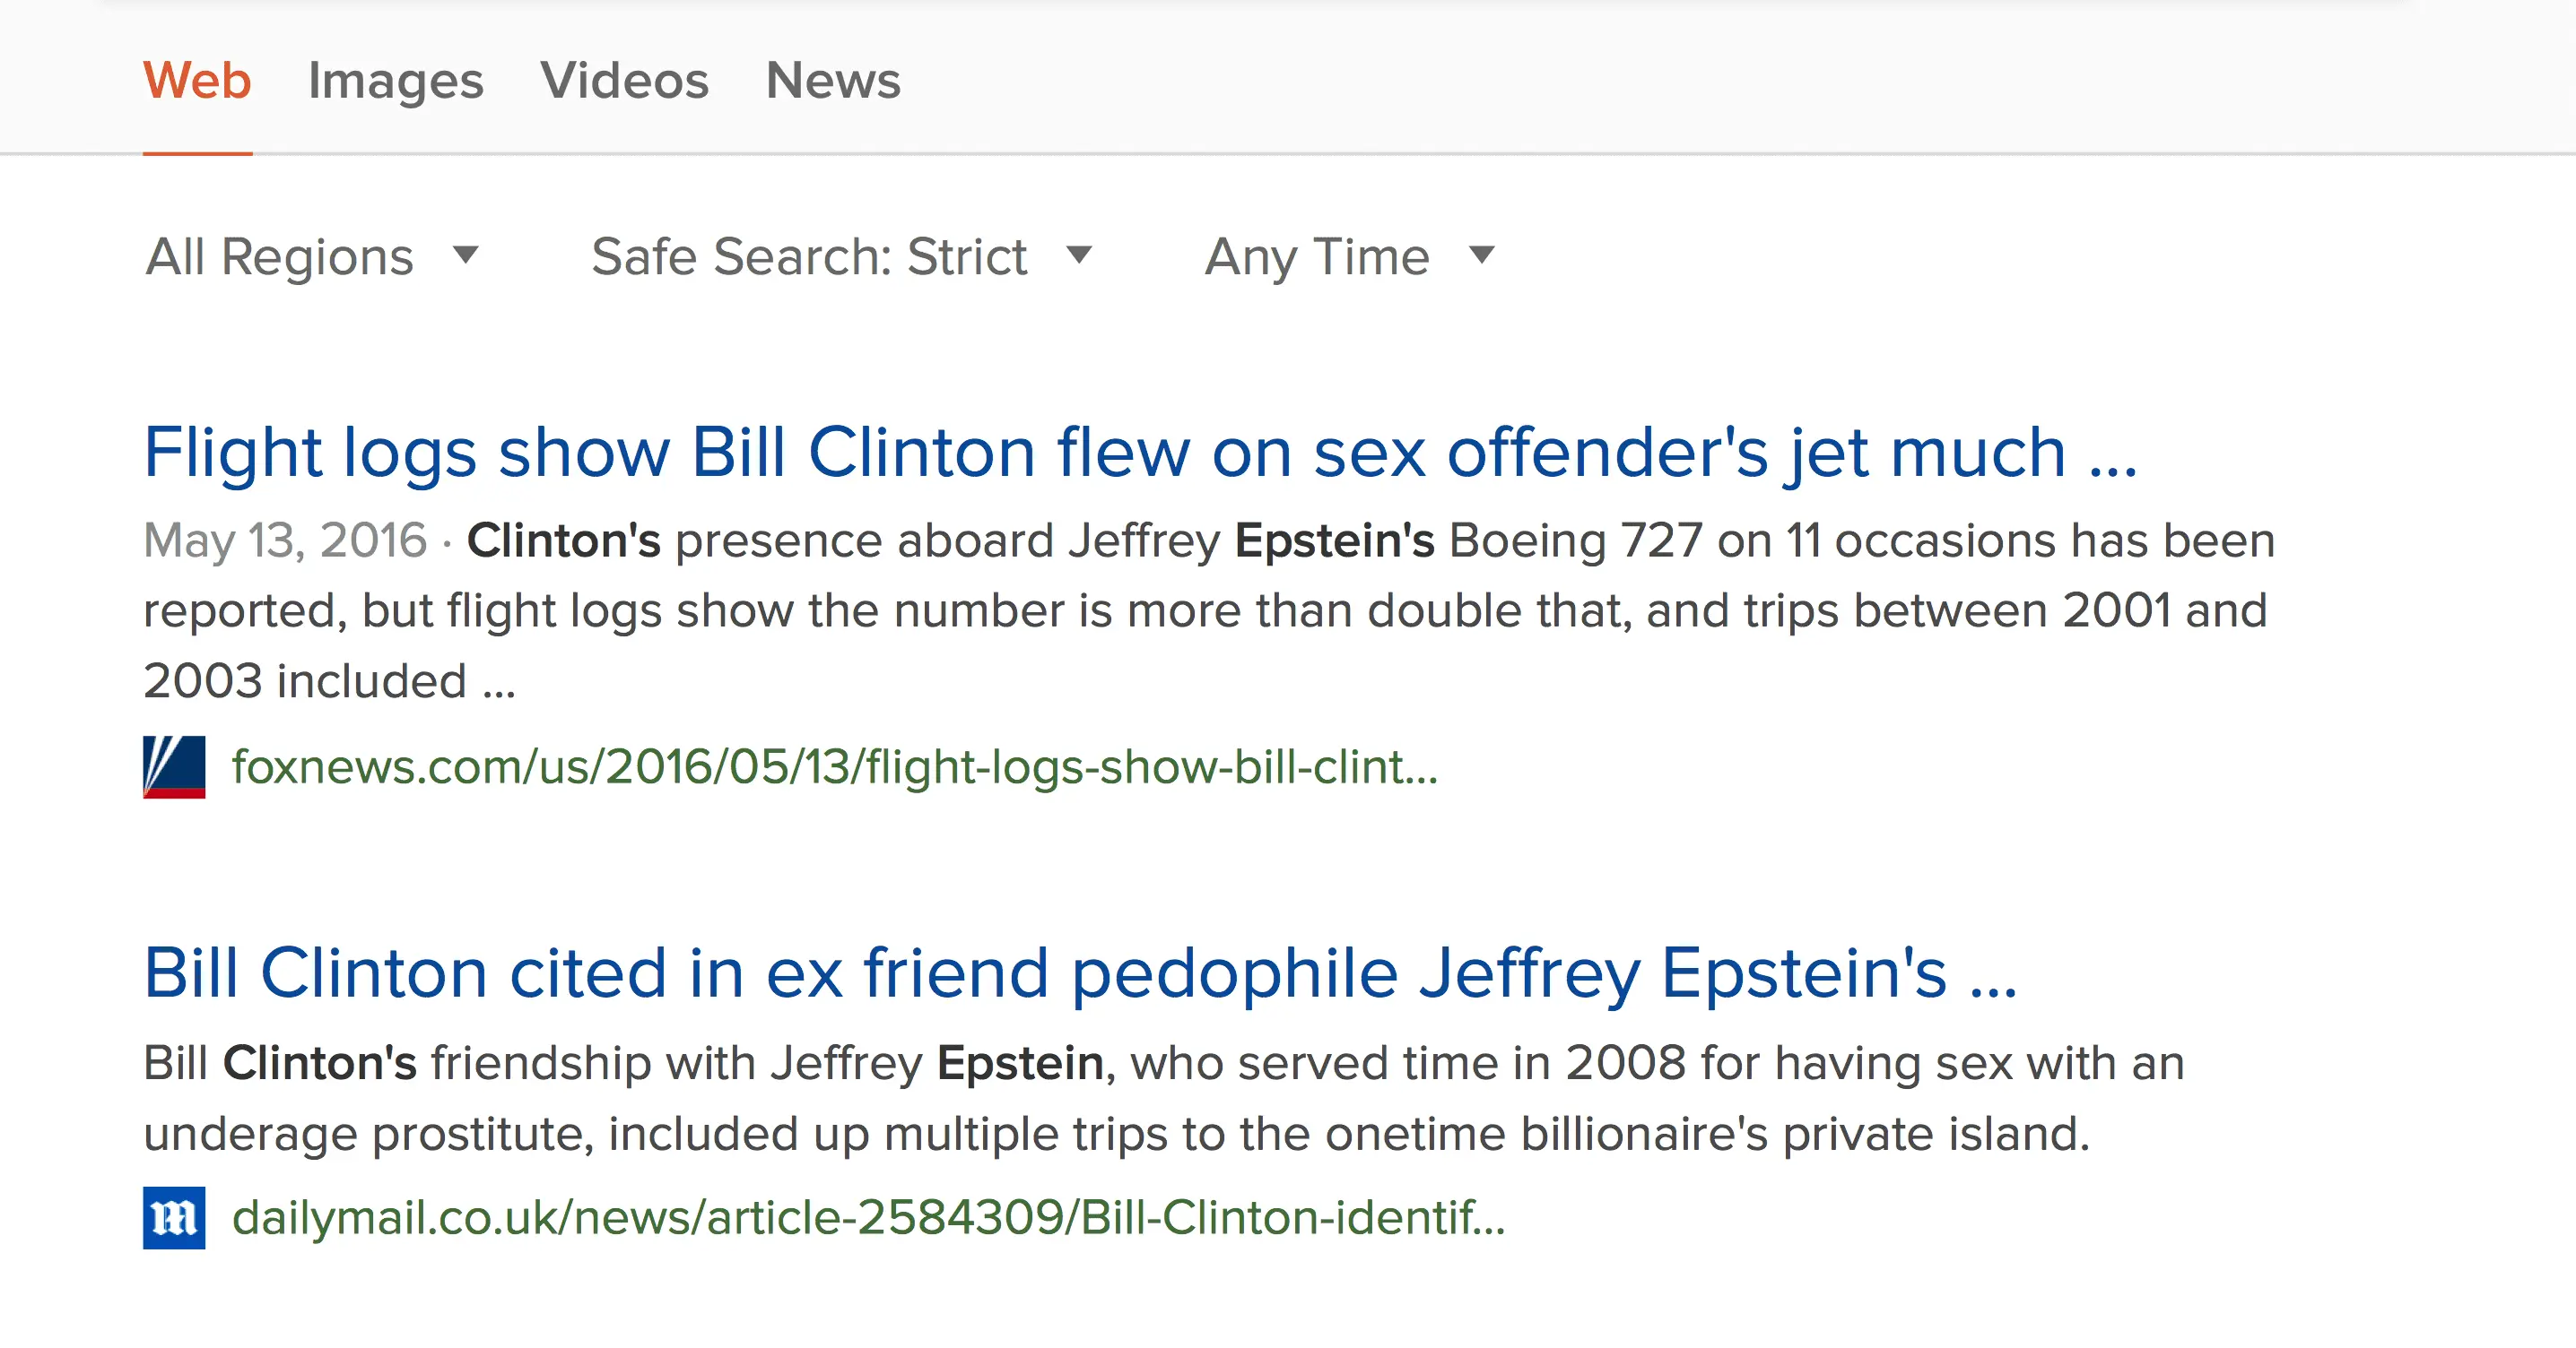Viewport: 2576px width, 1348px height.
Task: Click the dailymail.co.uk URL link
Action: click(x=868, y=1218)
